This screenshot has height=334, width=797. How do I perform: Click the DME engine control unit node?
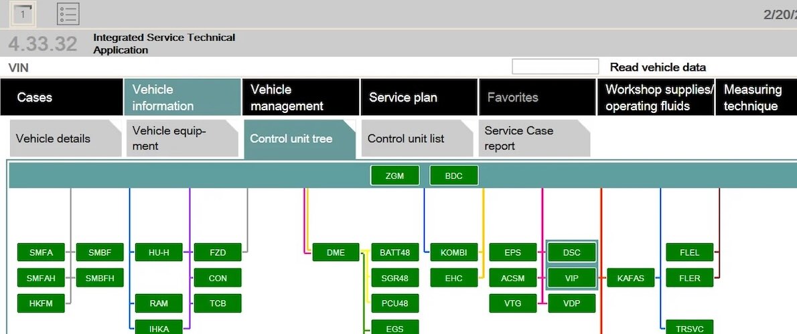point(336,253)
